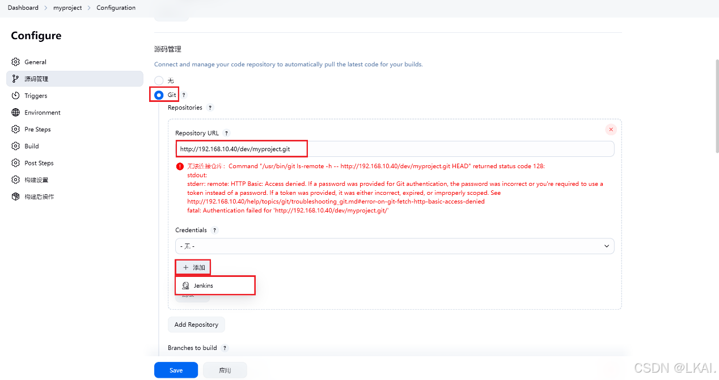Open the Credentials dropdown

tap(395, 246)
